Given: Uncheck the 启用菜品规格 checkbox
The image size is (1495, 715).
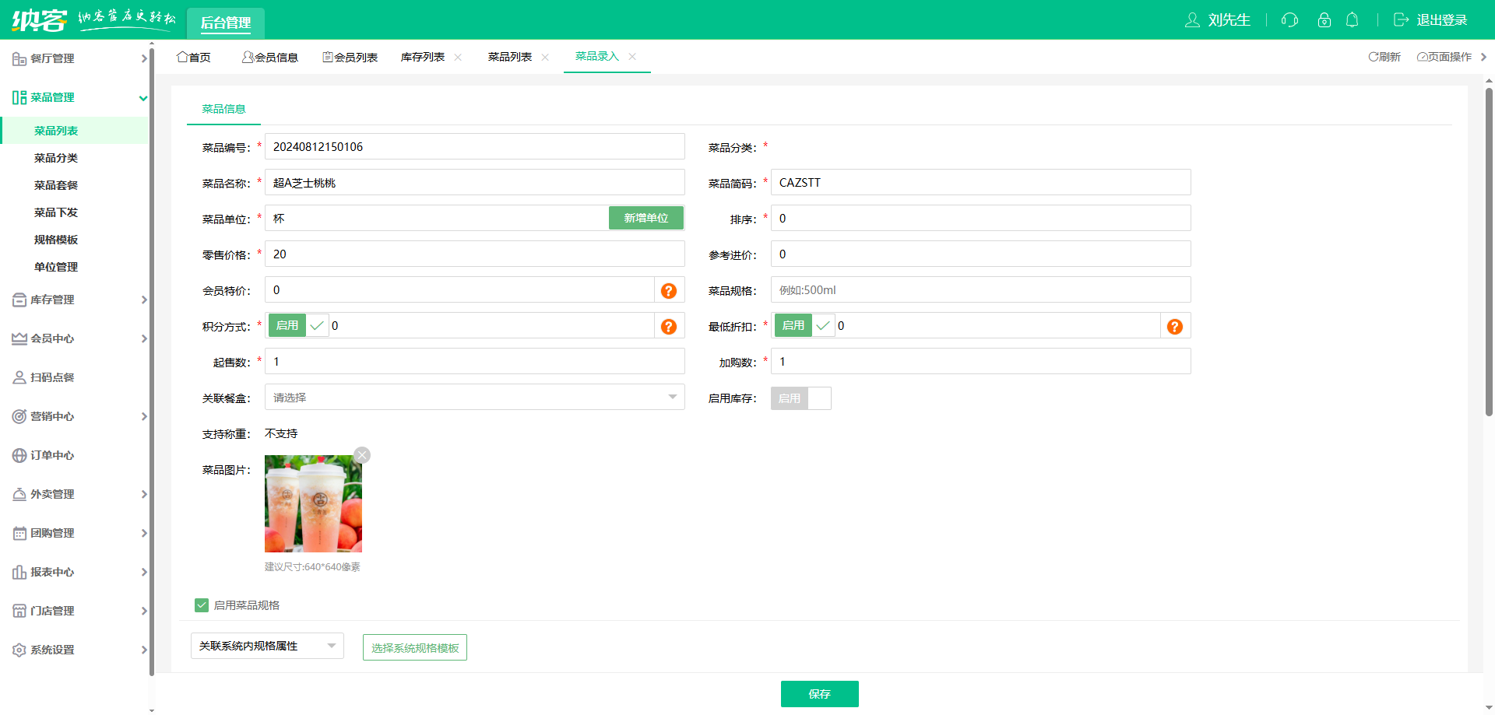Looking at the screenshot, I should [202, 605].
